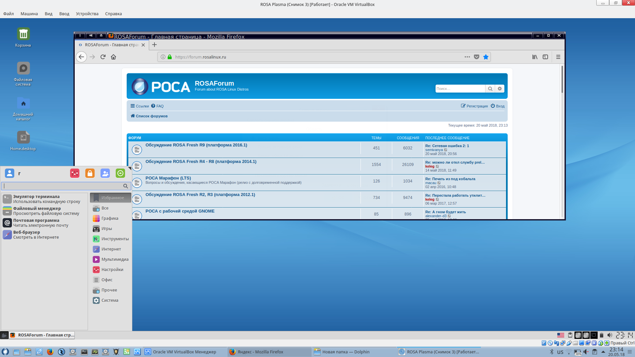Screen dimensions: 635x357
Task: Open Firefox library icon
Action: pyautogui.click(x=535, y=57)
